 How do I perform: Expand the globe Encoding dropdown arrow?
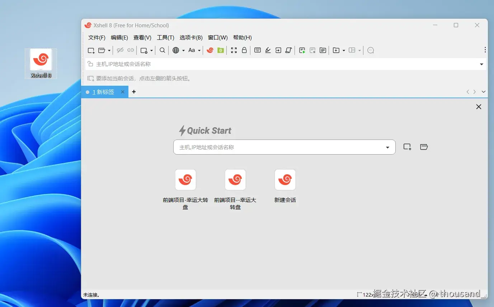[x=183, y=51]
